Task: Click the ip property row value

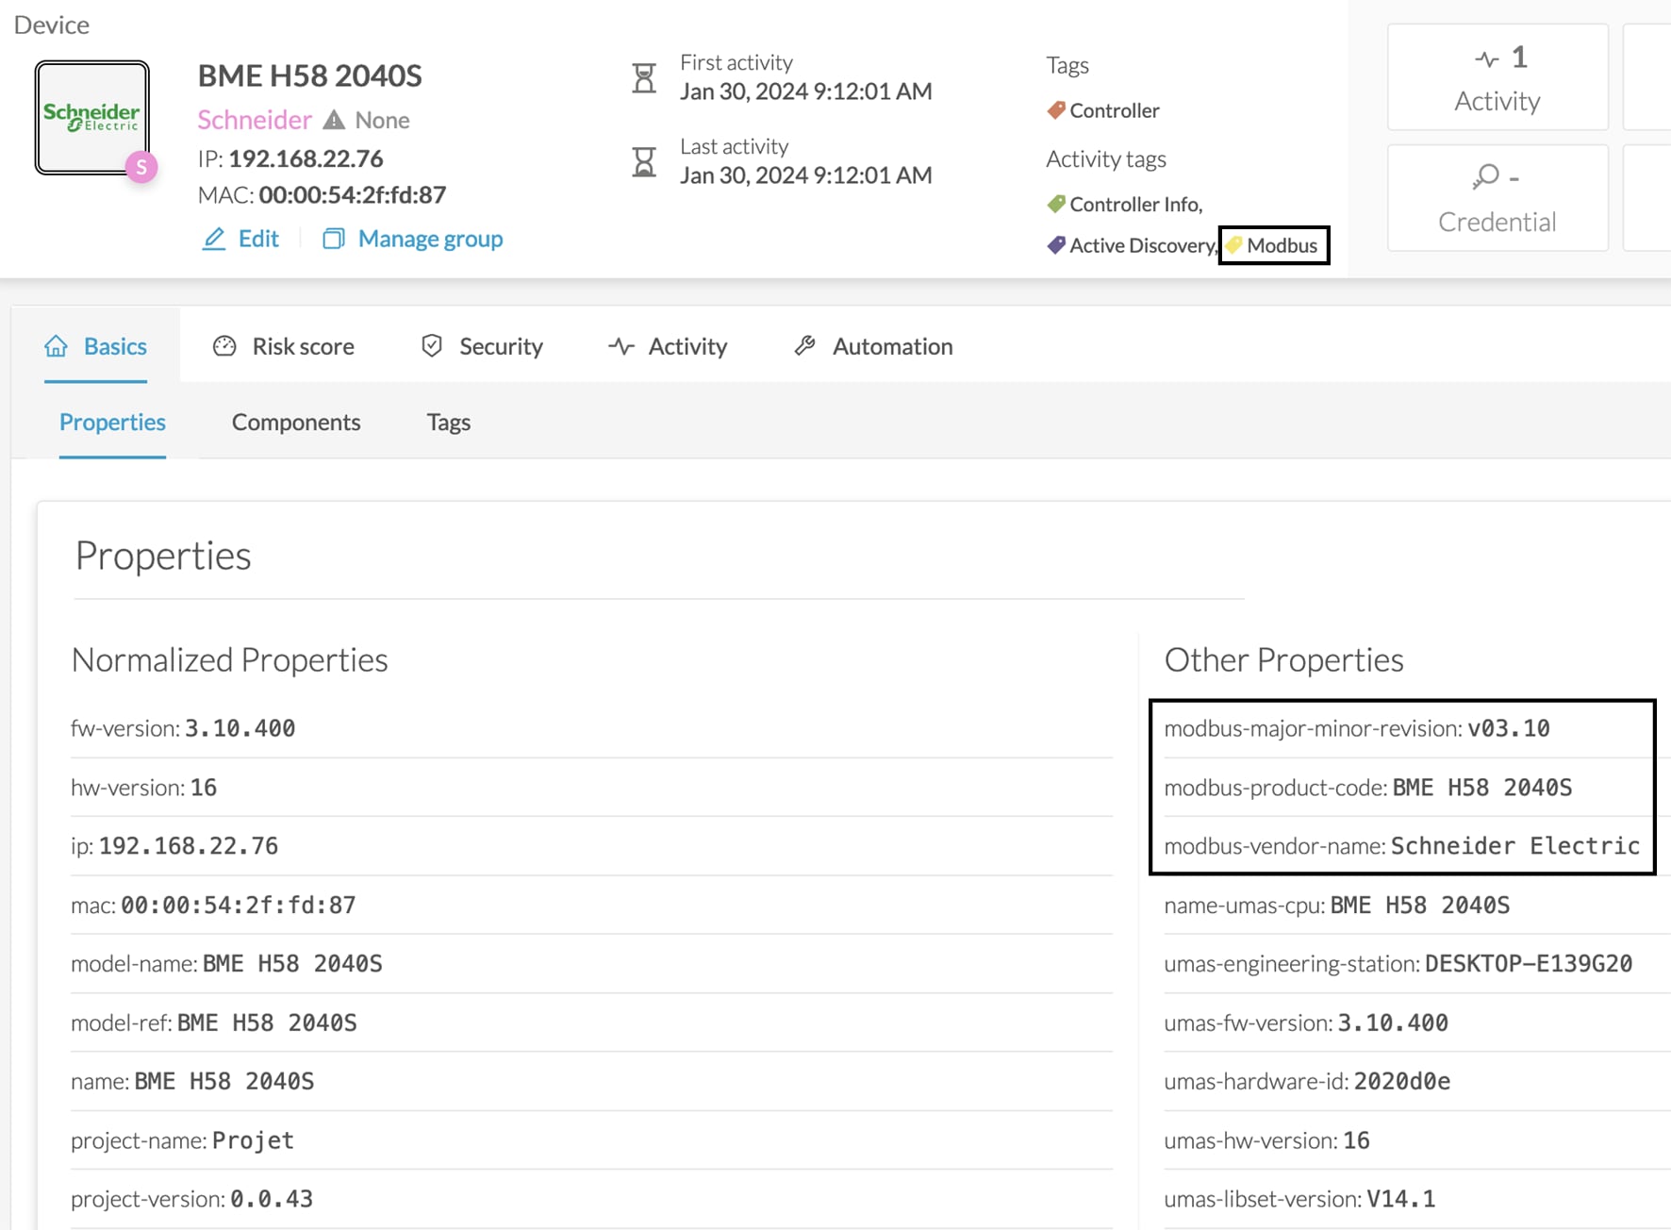Action: (x=189, y=846)
